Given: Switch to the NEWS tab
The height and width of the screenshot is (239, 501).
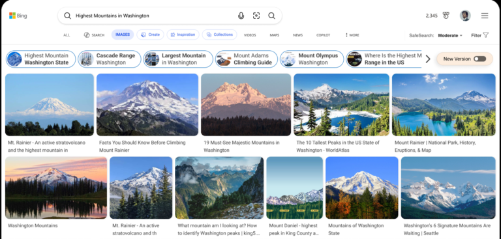Looking at the screenshot, I should click(x=297, y=35).
